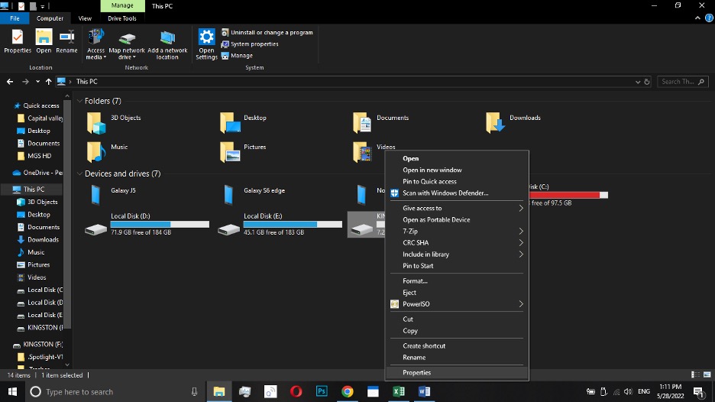Choose Pin to Quick access
The height and width of the screenshot is (402, 715).
[457, 181]
